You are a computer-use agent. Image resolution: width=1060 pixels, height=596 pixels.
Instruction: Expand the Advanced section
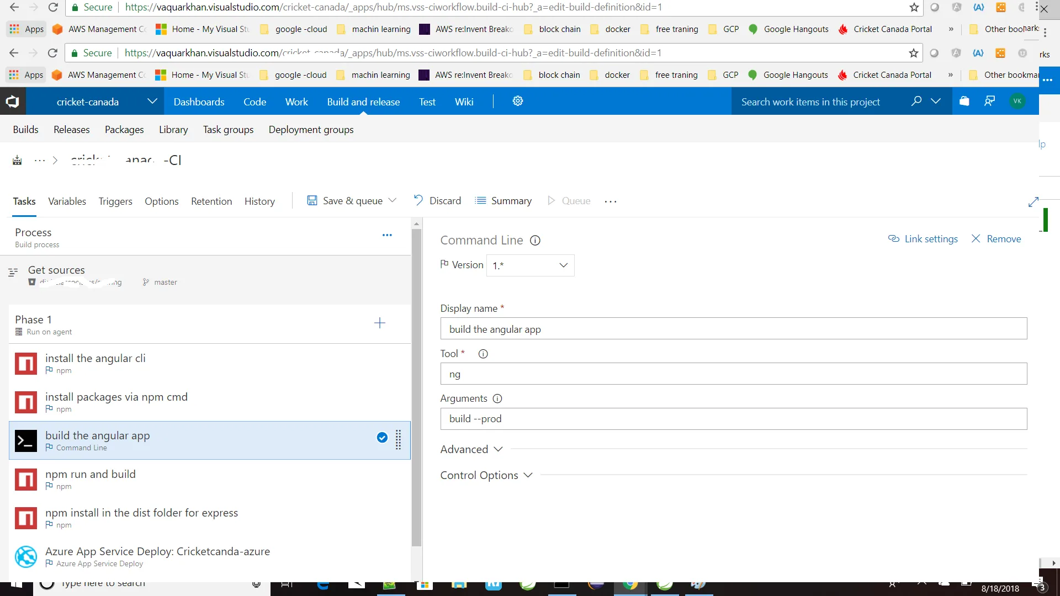coord(471,449)
